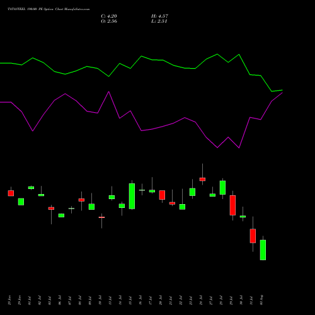Click the 10 Jul date label
The image size is (315, 315).
click(x=100, y=301)
